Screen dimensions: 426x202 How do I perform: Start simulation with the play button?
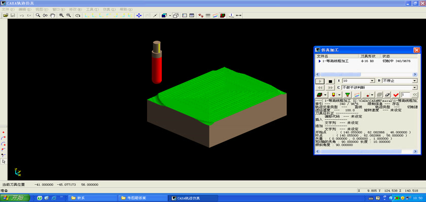click(320, 81)
